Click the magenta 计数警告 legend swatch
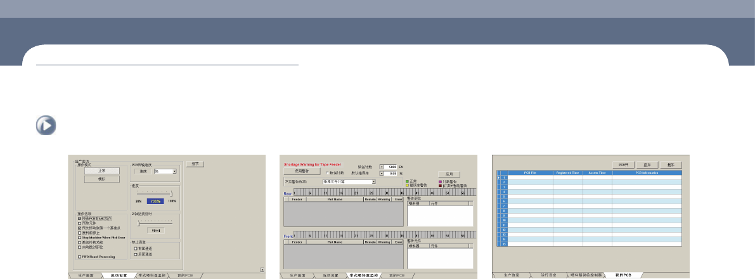The height and width of the screenshot is (279, 755). [441, 181]
